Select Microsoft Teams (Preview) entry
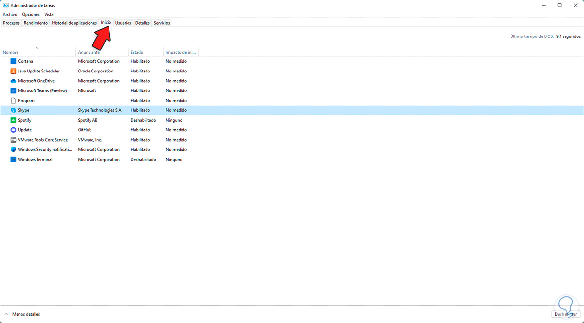 (x=42, y=90)
